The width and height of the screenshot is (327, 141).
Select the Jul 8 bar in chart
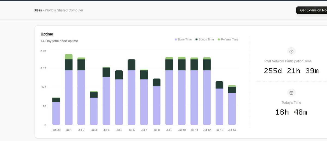click(156, 102)
